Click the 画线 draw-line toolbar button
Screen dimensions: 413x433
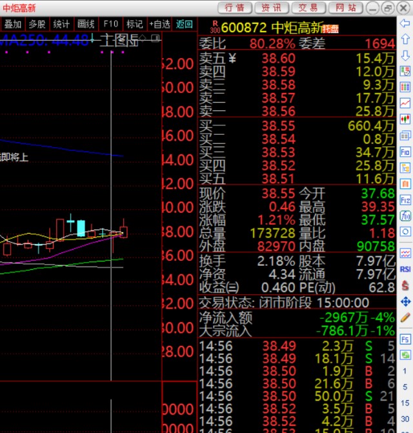[x=86, y=25]
